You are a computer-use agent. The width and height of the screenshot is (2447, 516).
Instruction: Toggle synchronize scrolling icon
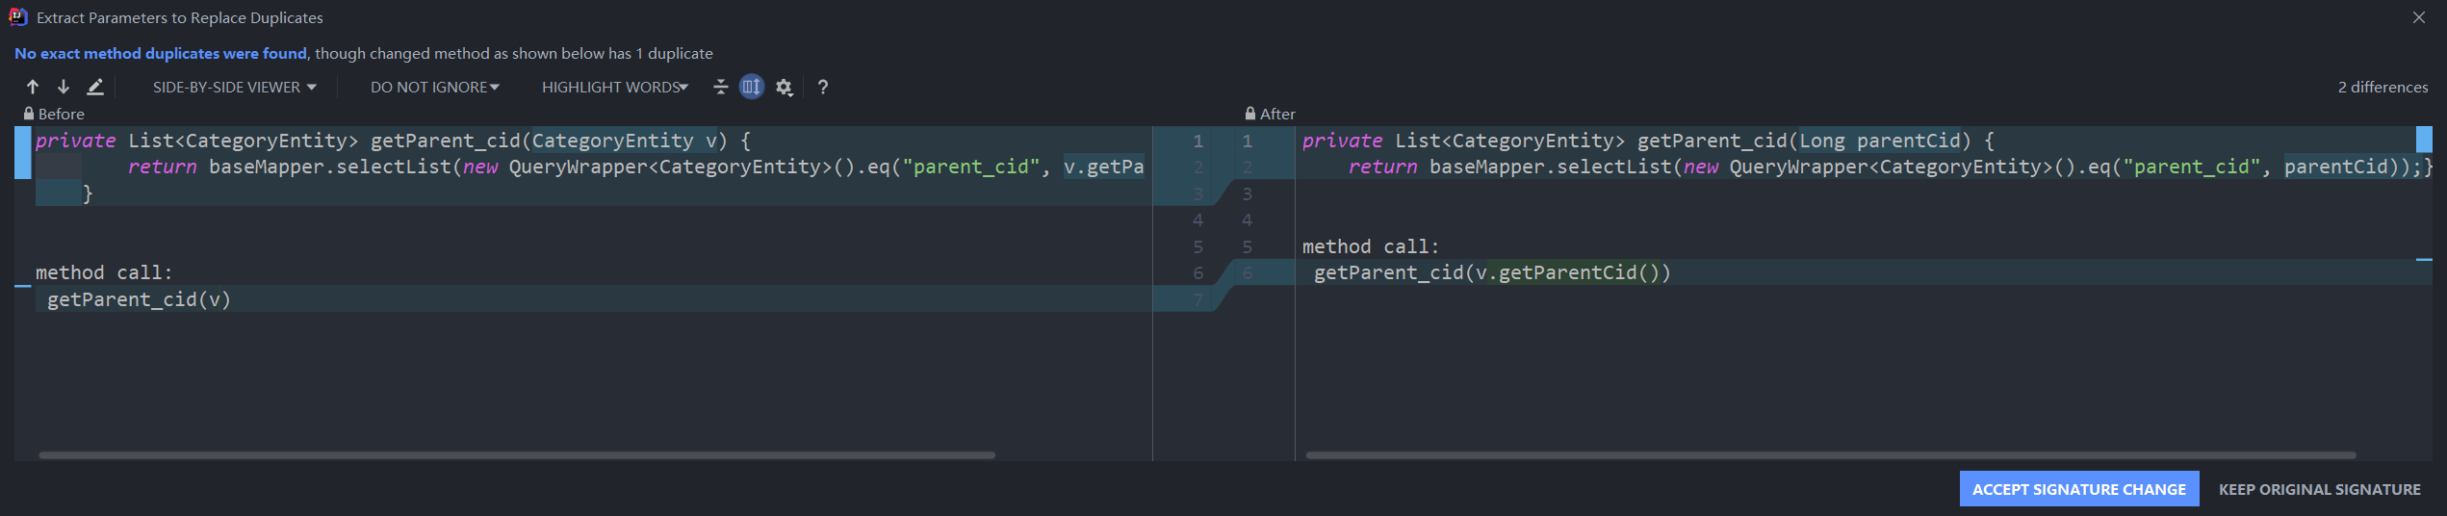[752, 87]
